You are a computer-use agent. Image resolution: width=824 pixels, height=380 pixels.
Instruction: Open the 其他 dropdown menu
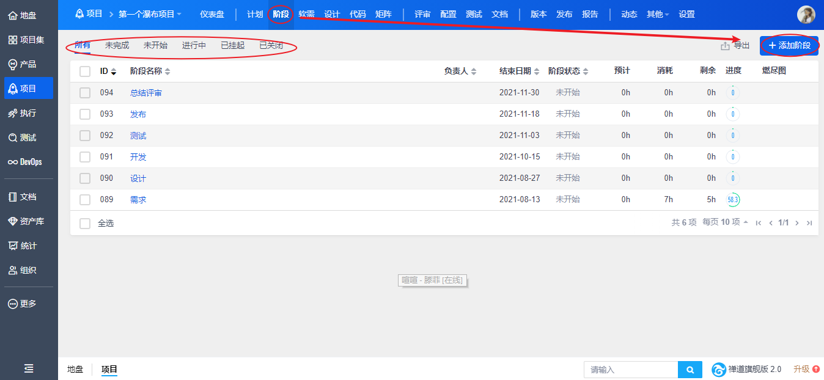click(x=658, y=14)
